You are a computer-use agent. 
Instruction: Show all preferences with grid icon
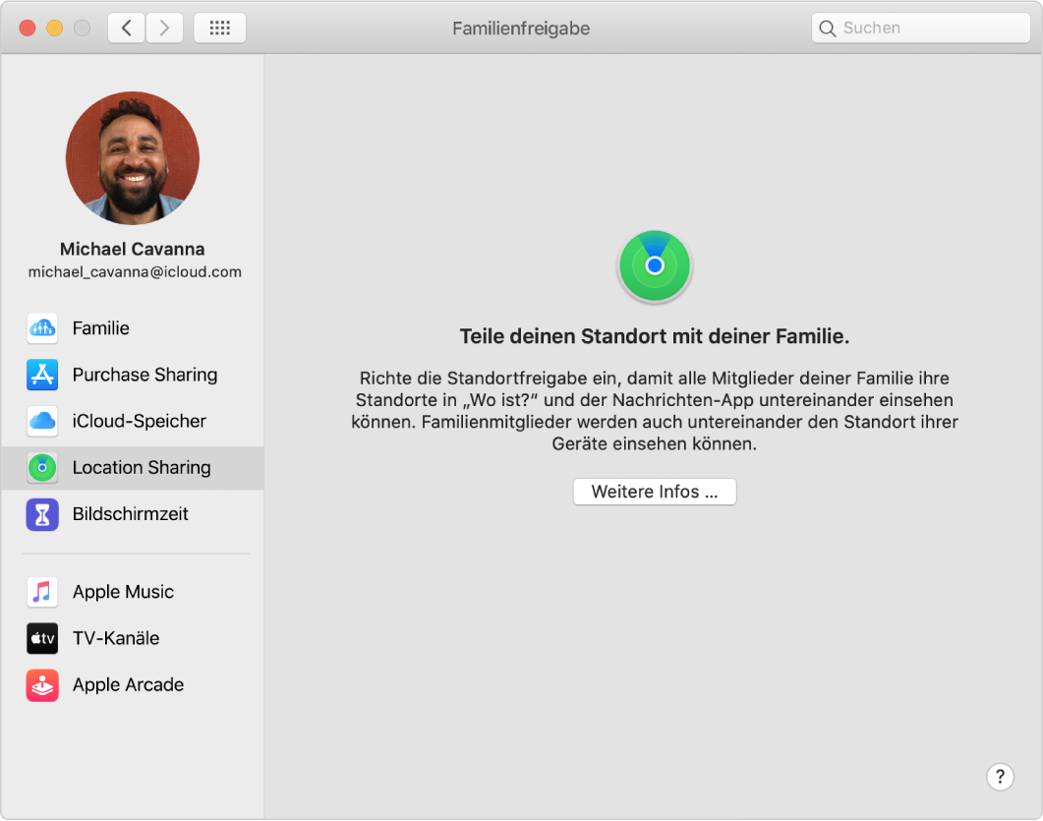click(220, 28)
